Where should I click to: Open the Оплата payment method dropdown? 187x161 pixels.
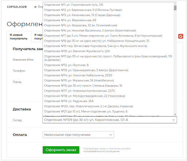pos(78,135)
